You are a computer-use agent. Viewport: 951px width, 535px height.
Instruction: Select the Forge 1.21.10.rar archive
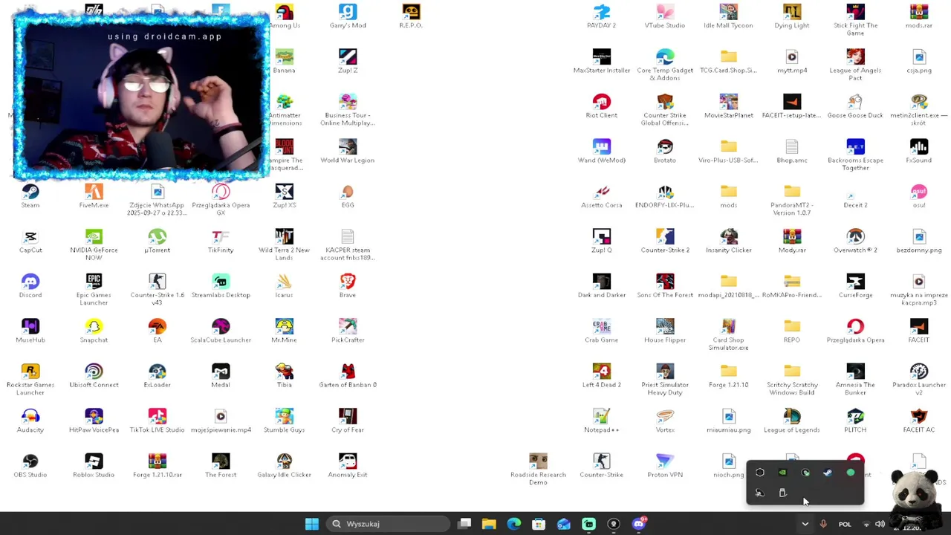pos(157,466)
